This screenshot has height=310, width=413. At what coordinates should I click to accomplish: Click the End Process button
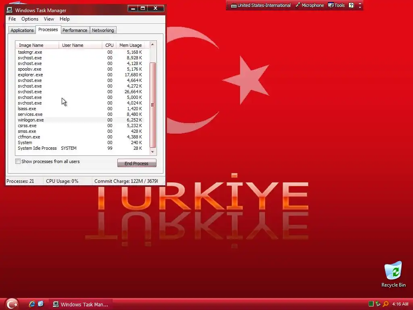pos(137,163)
